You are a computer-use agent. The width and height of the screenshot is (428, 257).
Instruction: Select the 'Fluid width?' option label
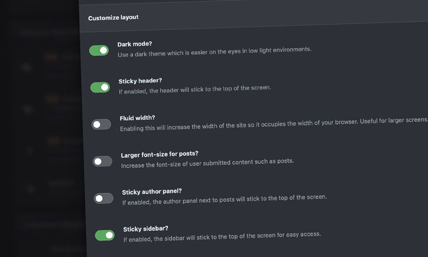(137, 118)
